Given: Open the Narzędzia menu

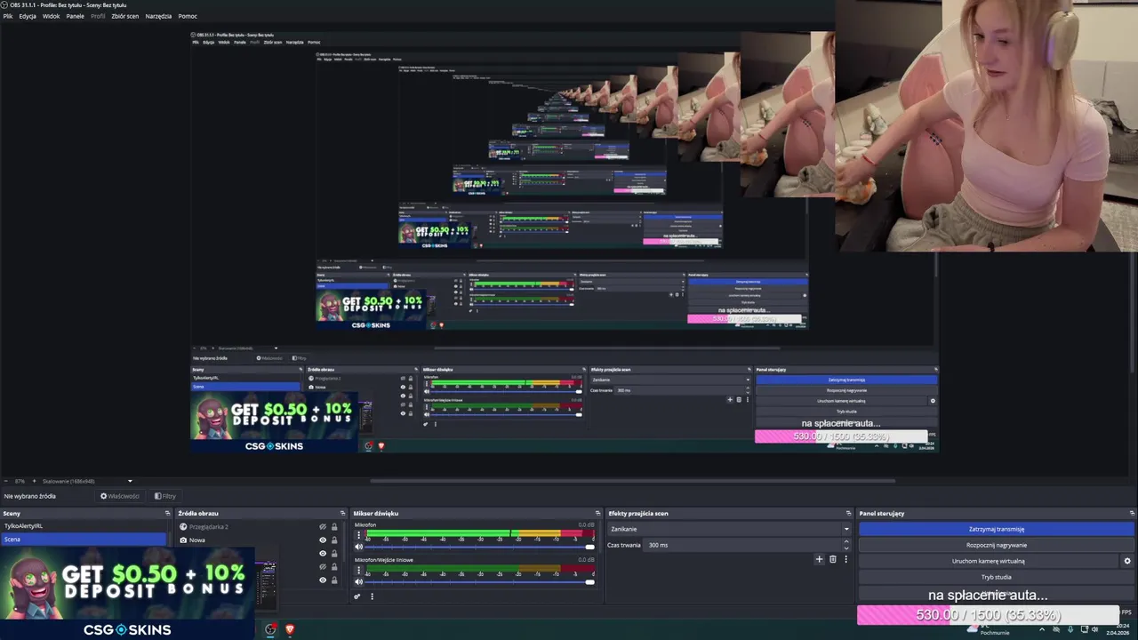Looking at the screenshot, I should click(x=159, y=16).
